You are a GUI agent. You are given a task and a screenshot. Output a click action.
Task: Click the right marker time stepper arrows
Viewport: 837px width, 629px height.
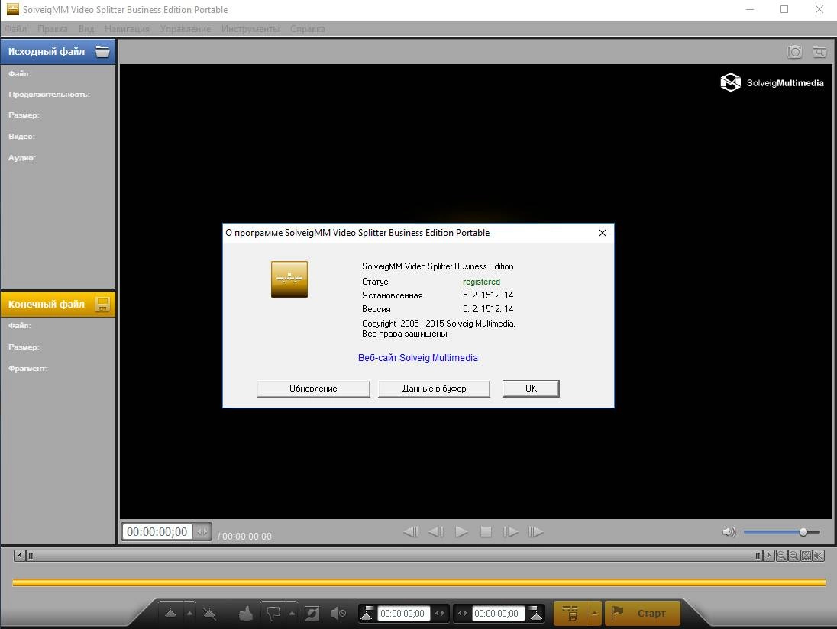click(x=463, y=614)
